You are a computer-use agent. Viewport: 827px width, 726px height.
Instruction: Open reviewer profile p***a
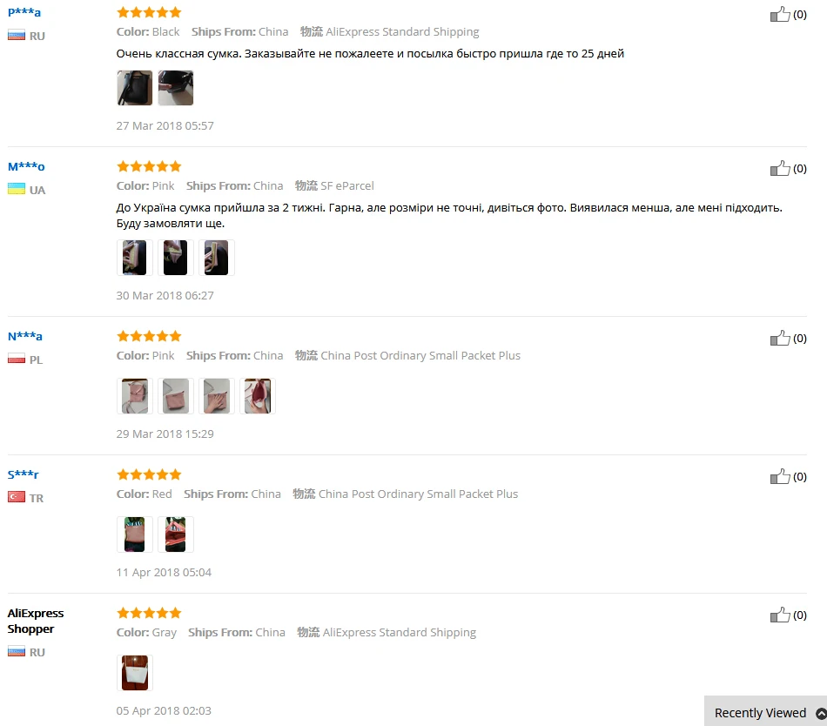pyautogui.click(x=24, y=12)
